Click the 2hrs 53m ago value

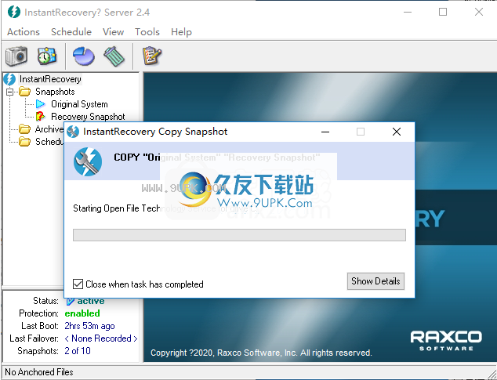pos(89,326)
